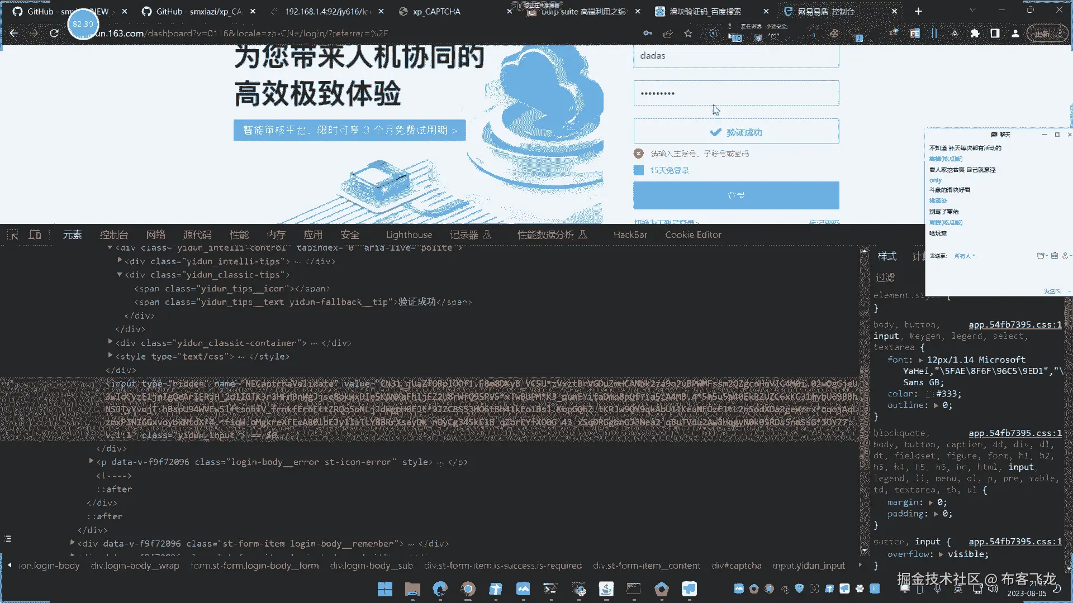This screenshot has height=603, width=1073.
Task: Open the password key icon
Action: (647, 33)
